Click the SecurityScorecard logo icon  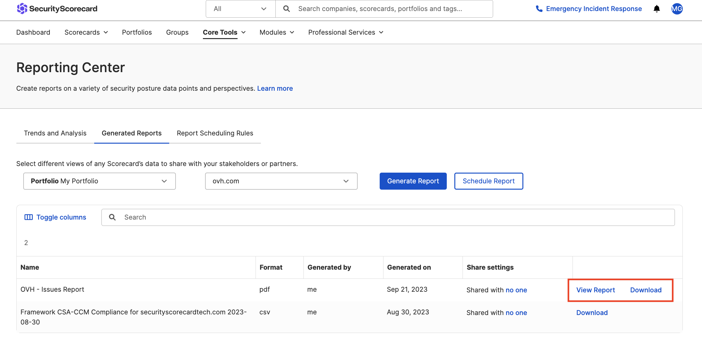pyautogui.click(x=22, y=9)
